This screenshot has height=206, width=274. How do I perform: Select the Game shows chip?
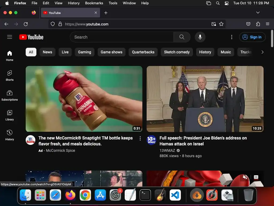coord(112,52)
